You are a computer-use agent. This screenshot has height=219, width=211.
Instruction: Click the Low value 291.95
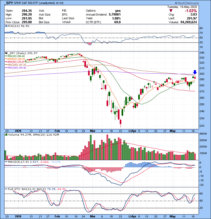pyautogui.click(x=27, y=18)
